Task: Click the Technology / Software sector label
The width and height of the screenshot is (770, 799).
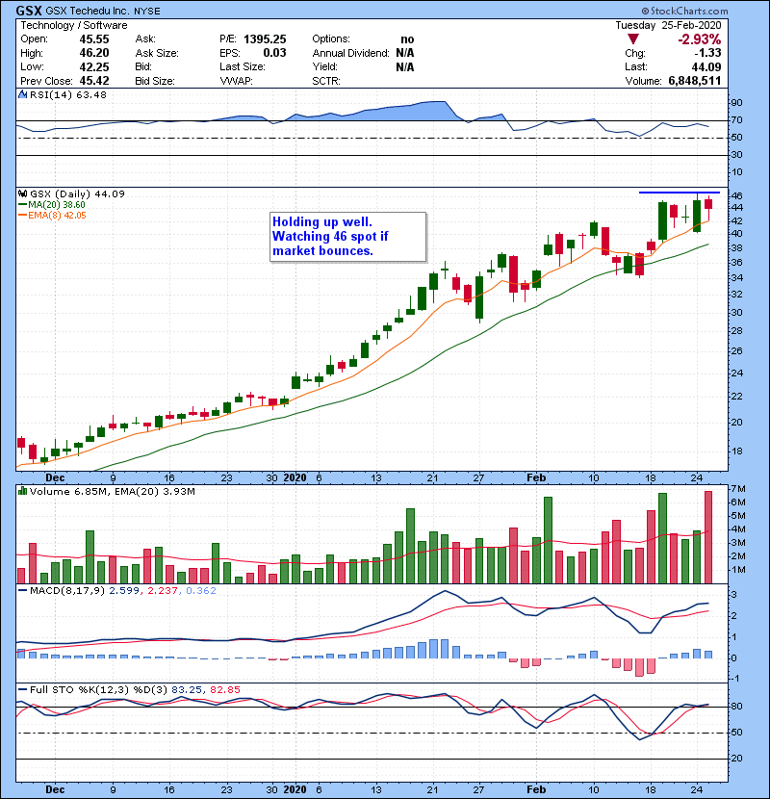Action: click(74, 25)
